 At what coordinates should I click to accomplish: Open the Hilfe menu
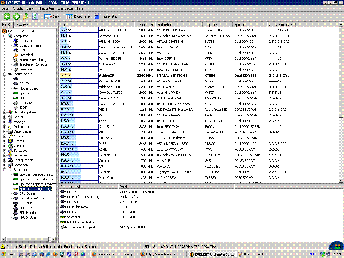tap(80, 8)
